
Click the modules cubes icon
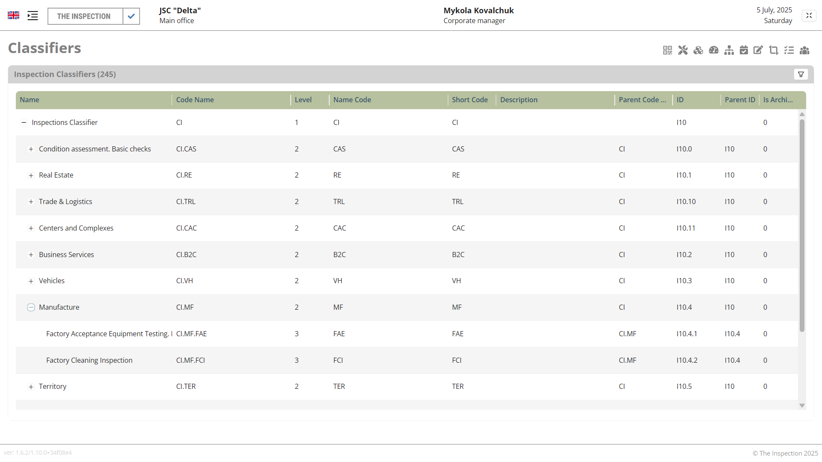tap(698, 50)
